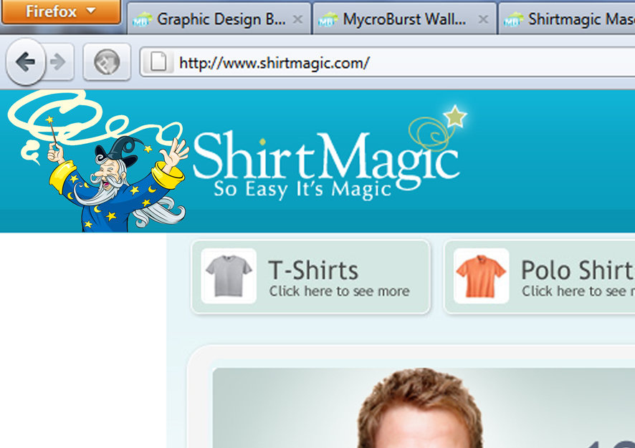Switch to the MycroBurst Wall... tab
The height and width of the screenshot is (448, 635).
click(404, 19)
